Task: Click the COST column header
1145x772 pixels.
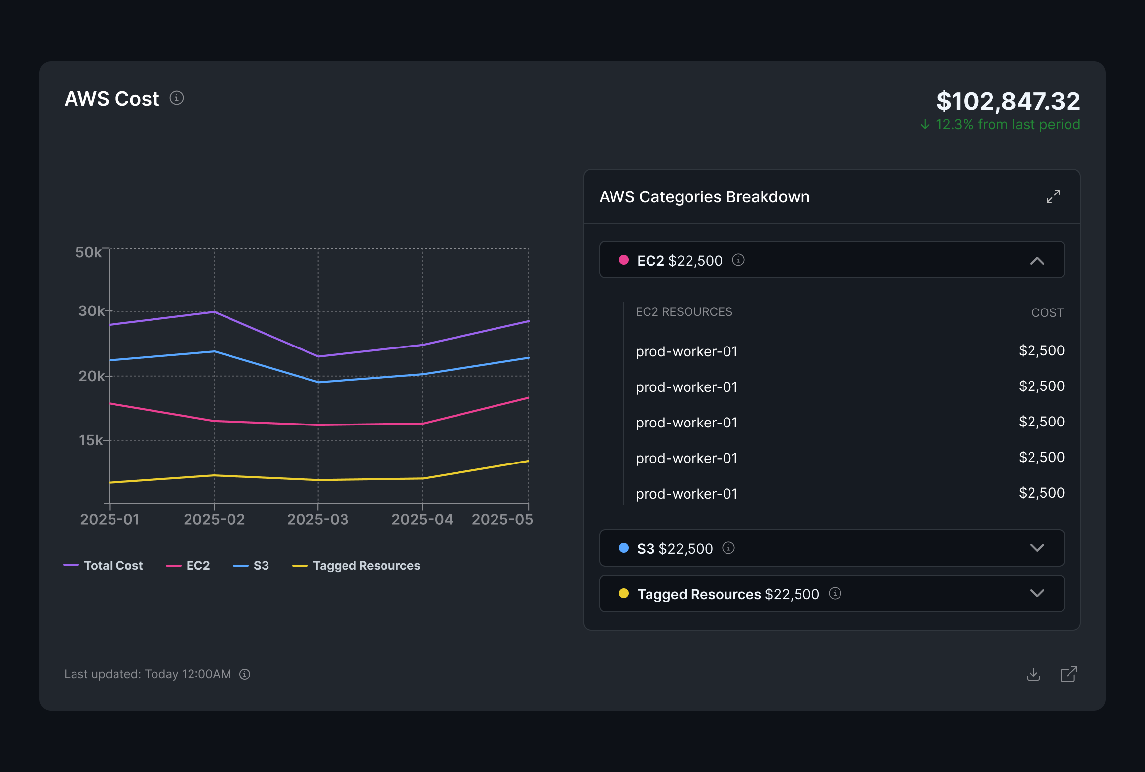Action: (x=1047, y=312)
